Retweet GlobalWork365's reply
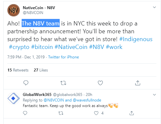Screen dimensions: 161x124 point(61,113)
